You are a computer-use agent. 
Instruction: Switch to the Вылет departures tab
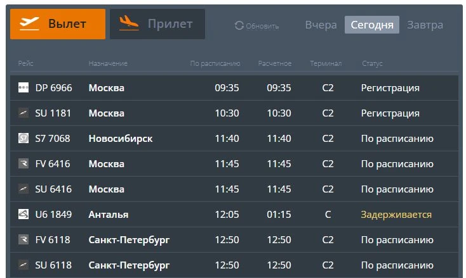[58, 24]
